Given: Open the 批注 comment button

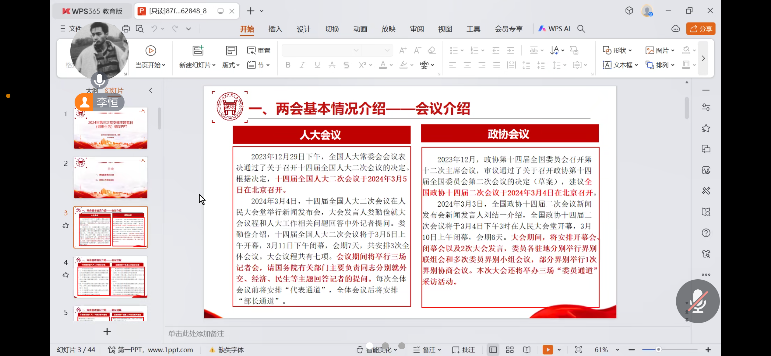Looking at the screenshot, I should (463, 350).
